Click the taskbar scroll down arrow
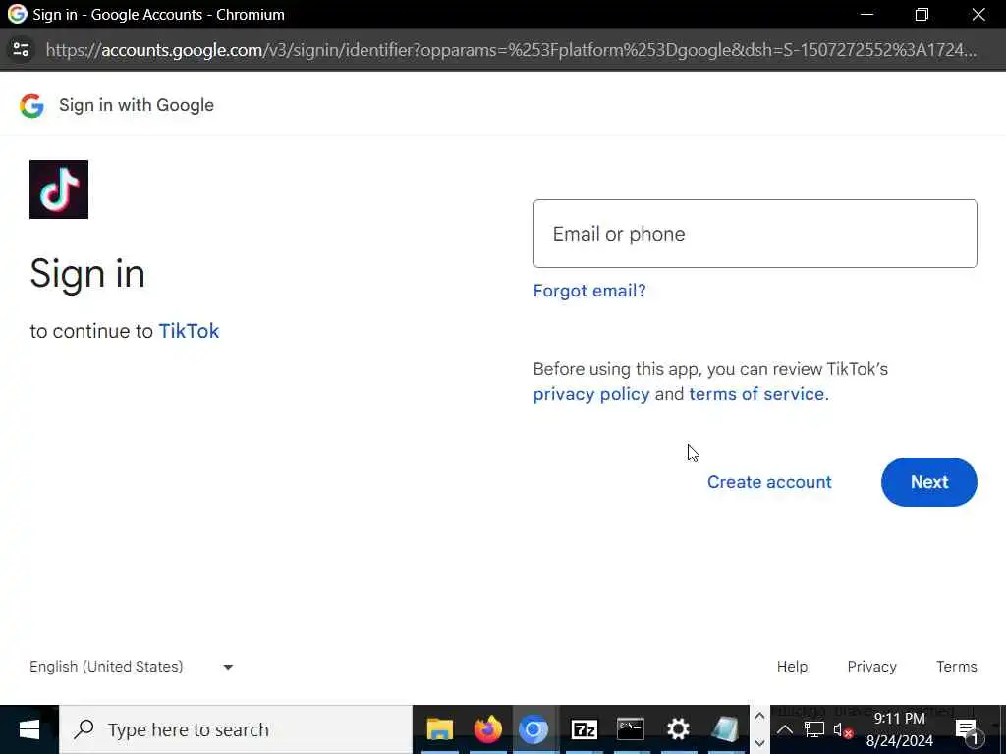 (759, 743)
